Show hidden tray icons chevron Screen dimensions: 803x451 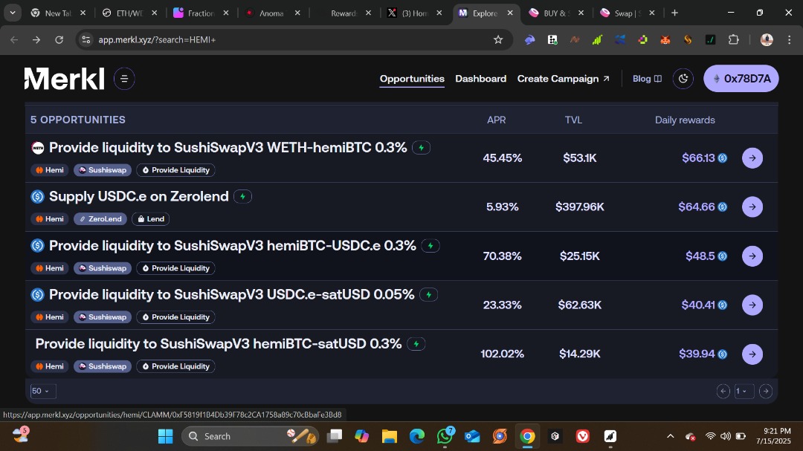(x=670, y=436)
